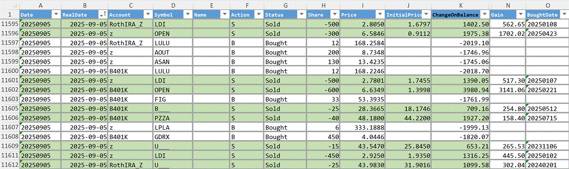Select row 11597 header
Image resolution: width=569 pixels, height=169 pixels.
point(10,43)
